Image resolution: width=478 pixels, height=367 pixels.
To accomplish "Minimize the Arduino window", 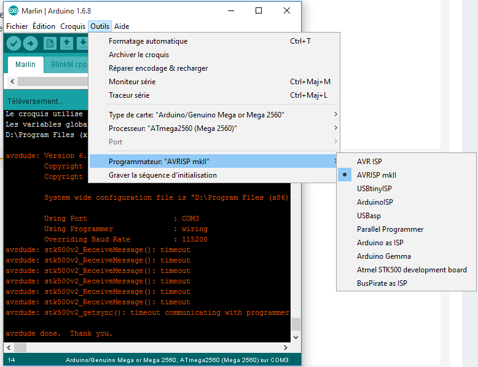I will (231, 10).
